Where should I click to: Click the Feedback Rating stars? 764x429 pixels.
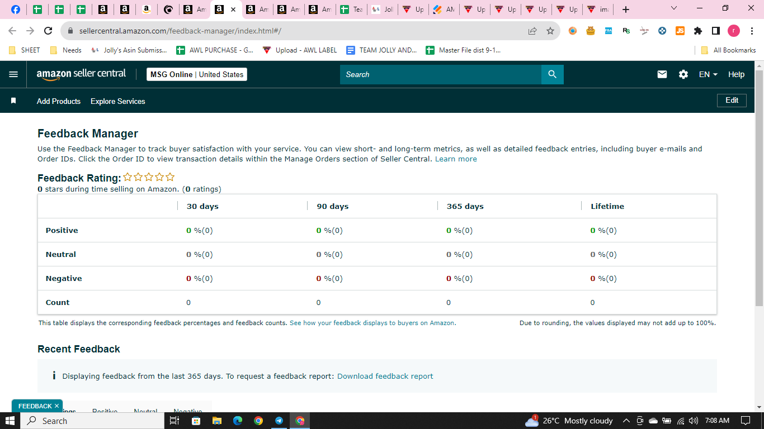pos(149,177)
